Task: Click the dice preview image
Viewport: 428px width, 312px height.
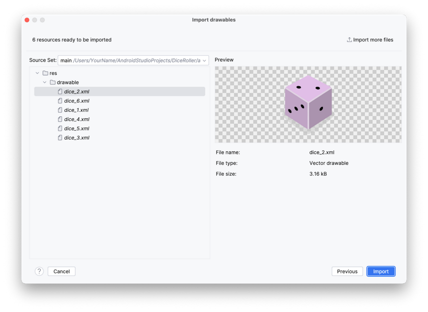Action: click(x=308, y=104)
